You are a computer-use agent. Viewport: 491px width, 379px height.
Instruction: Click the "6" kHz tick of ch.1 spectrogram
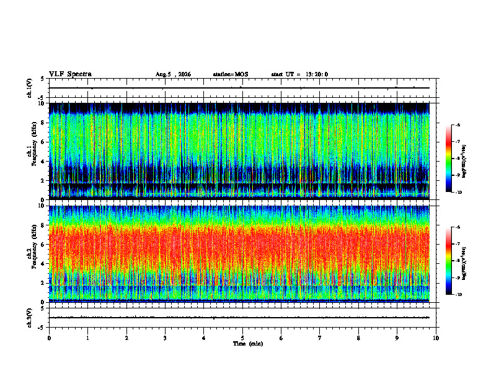click(43, 142)
